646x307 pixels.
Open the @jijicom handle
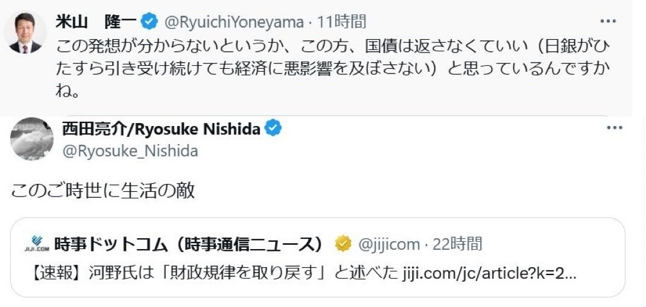click(389, 244)
